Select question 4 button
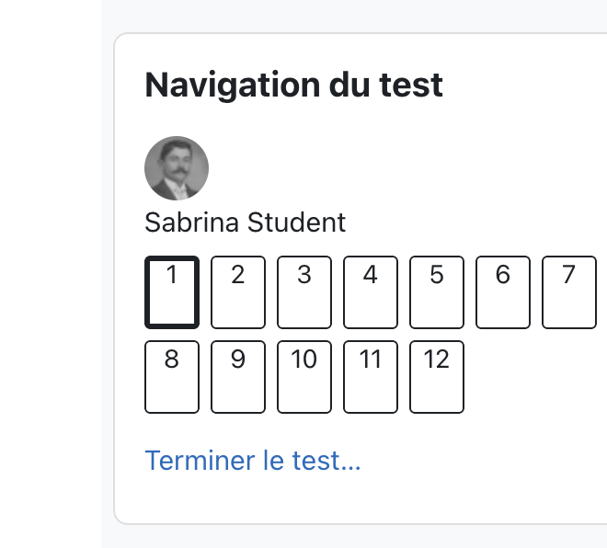 pos(371,292)
